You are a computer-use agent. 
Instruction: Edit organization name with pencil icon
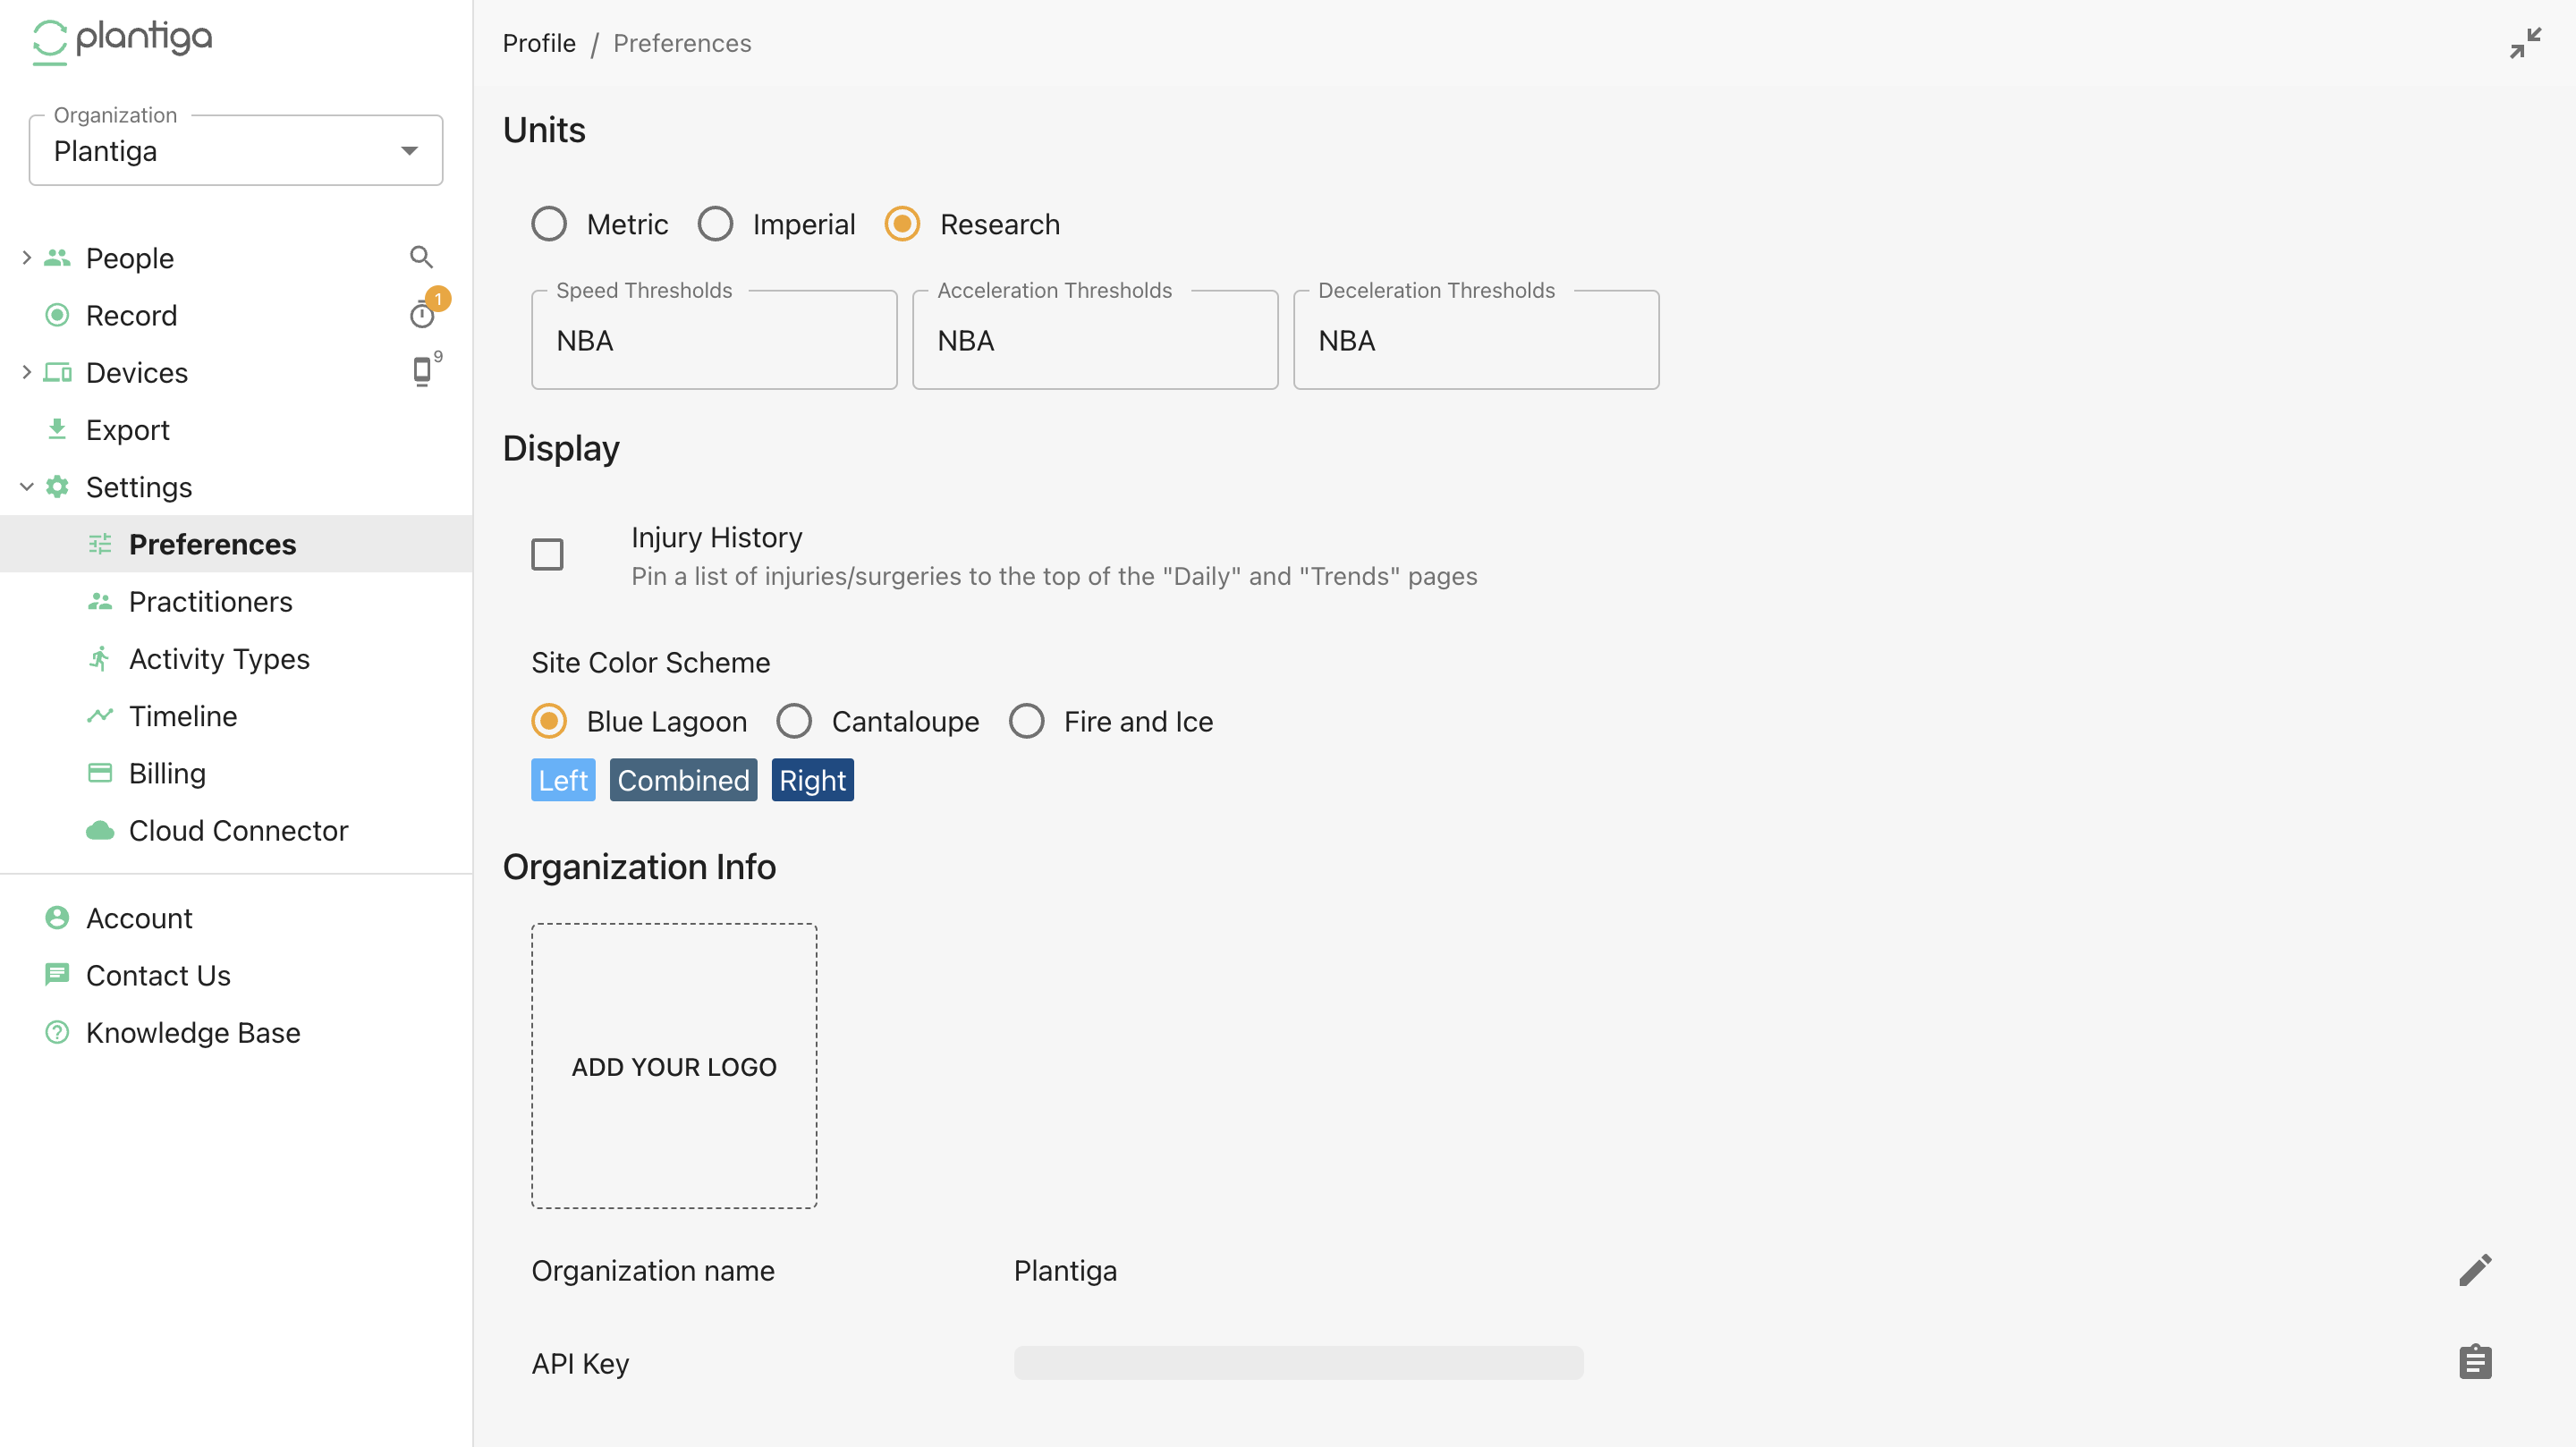[2474, 1270]
